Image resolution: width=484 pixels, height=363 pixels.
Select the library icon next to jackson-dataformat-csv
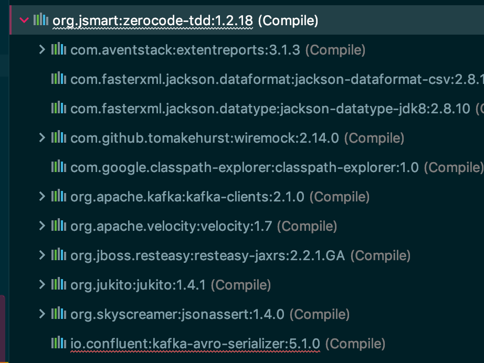click(x=59, y=79)
